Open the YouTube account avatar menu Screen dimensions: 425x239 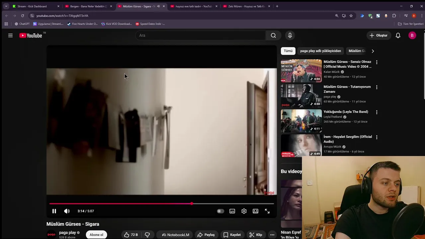(412, 36)
